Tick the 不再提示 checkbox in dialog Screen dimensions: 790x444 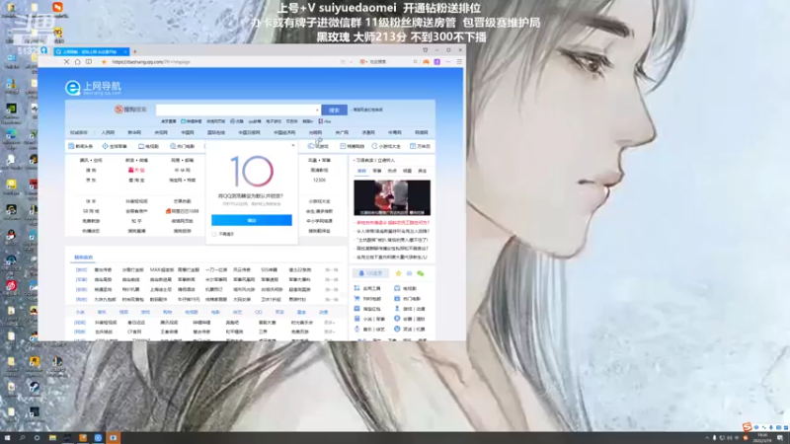click(214, 234)
